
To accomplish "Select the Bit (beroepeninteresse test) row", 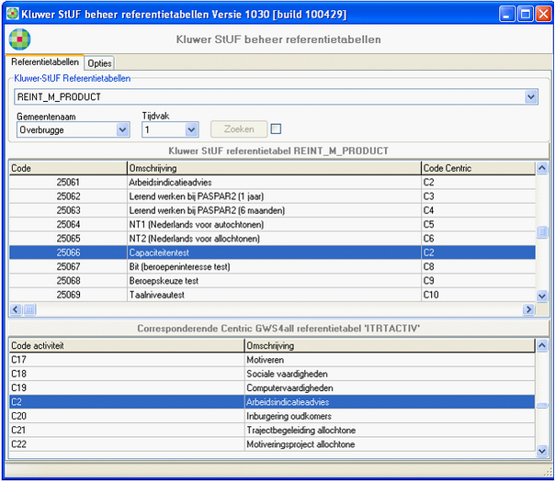I will pyautogui.click(x=272, y=266).
